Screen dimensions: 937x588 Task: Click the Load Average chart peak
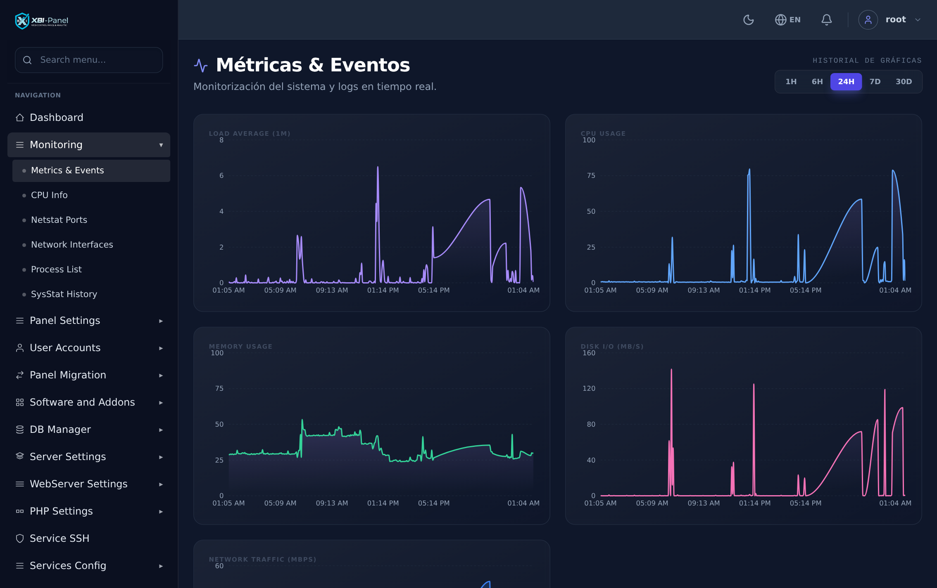[378, 168]
